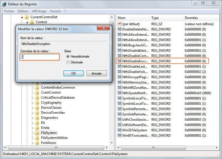The height and width of the screenshot is (159, 222).
Task: Select the Errata key in the tree
Action: coord(45,128)
